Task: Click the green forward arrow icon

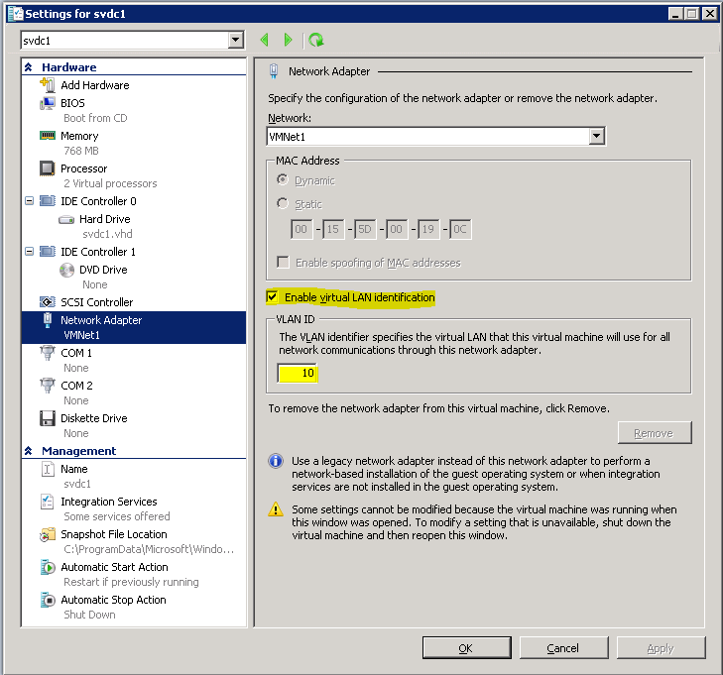Action: click(289, 40)
